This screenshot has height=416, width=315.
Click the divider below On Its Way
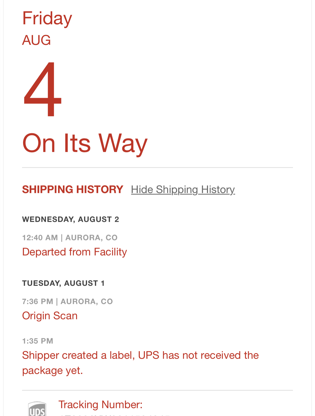(x=157, y=167)
